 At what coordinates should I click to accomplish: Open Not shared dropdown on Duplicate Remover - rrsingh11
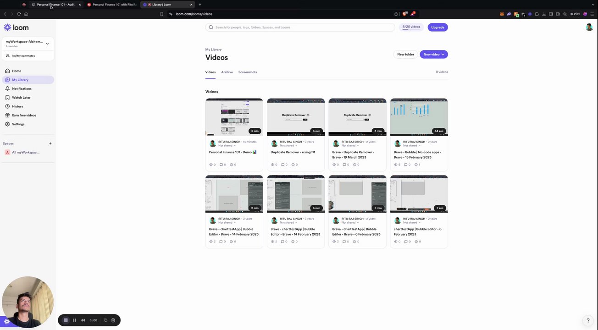tap(288, 146)
